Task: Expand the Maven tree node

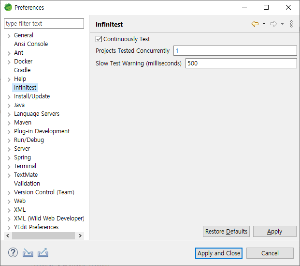Action: coord(9,123)
